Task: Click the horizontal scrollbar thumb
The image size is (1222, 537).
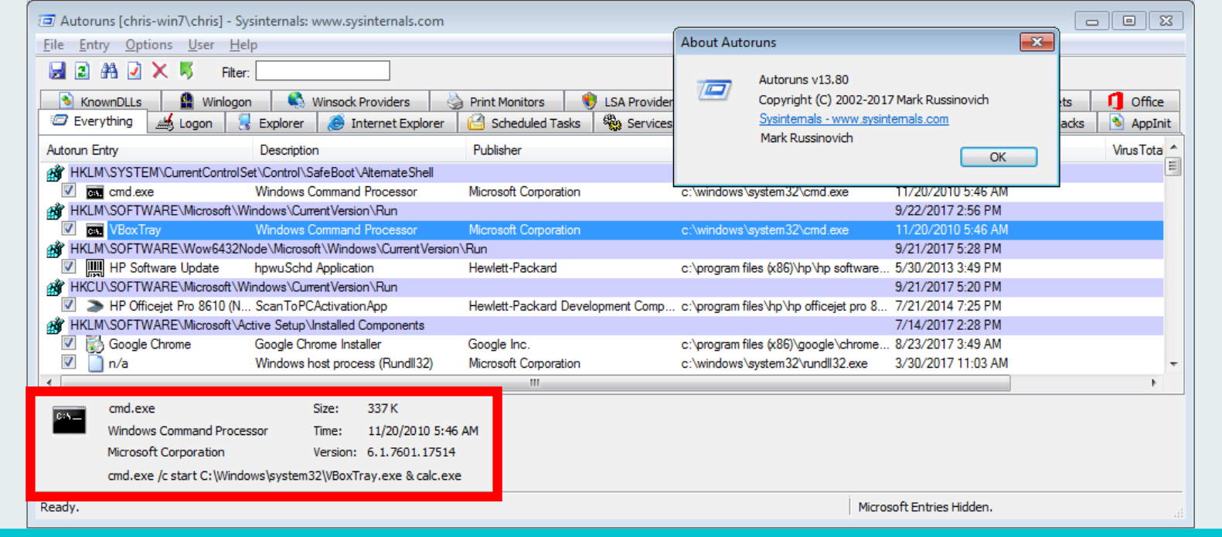Action: 535,382
